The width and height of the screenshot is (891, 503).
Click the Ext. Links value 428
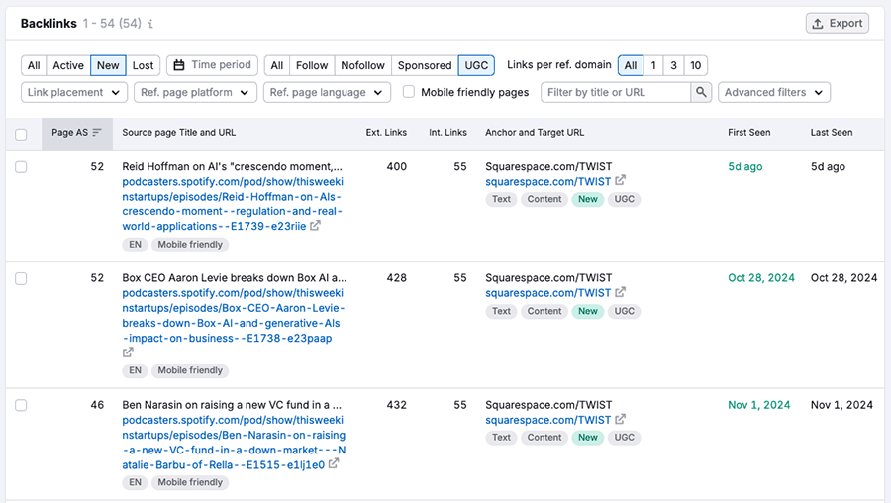point(397,278)
